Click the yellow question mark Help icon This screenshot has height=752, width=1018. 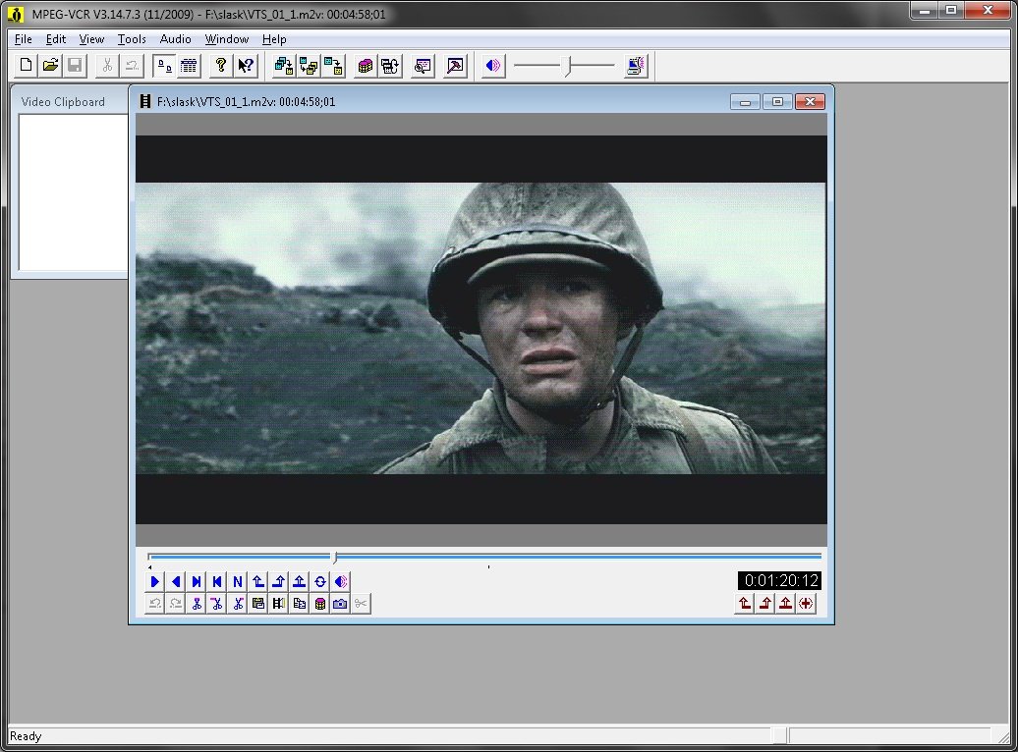(221, 66)
